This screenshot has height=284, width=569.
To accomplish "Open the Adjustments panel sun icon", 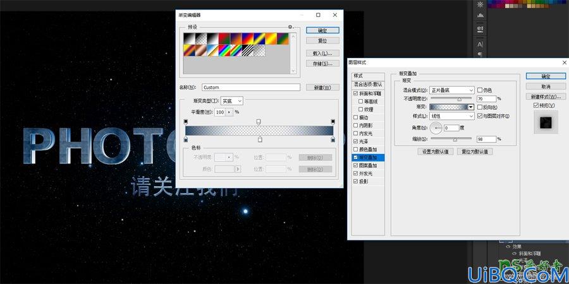I will [480, 4].
